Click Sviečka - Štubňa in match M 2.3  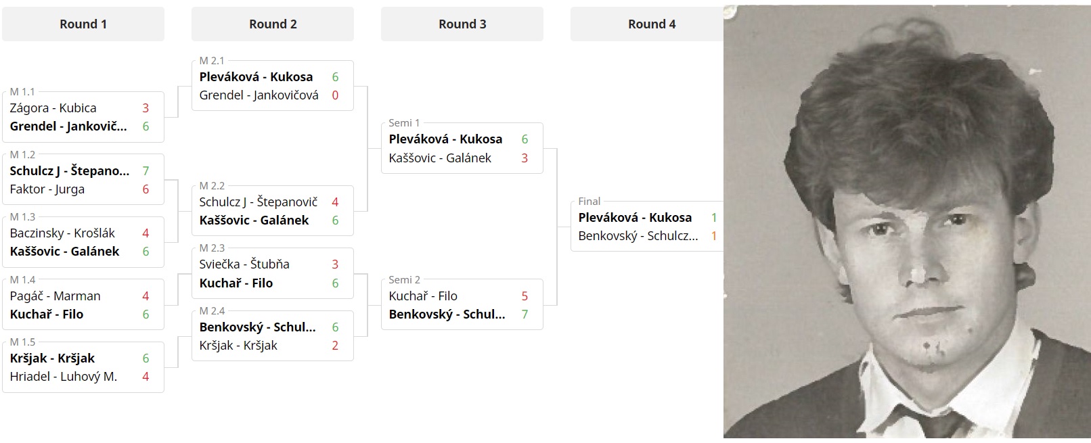point(244,264)
